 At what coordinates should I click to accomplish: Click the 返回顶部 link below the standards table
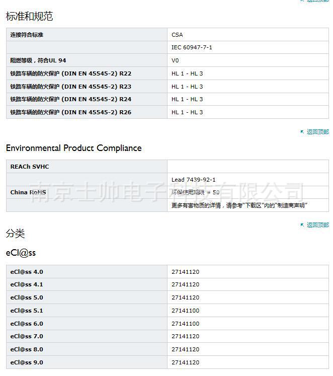pyautogui.click(x=317, y=132)
